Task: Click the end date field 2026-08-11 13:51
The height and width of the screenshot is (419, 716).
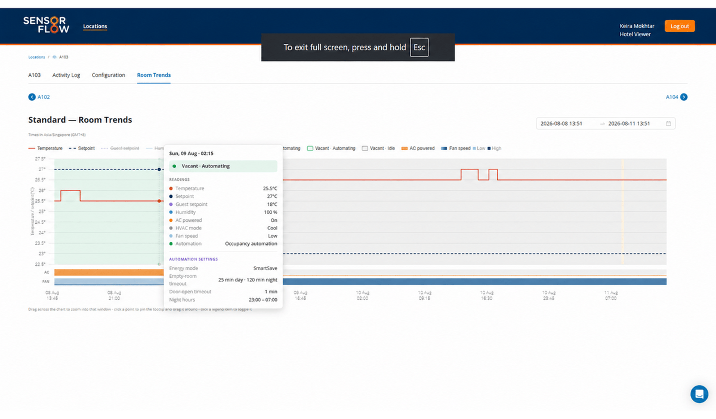Action: (x=629, y=124)
